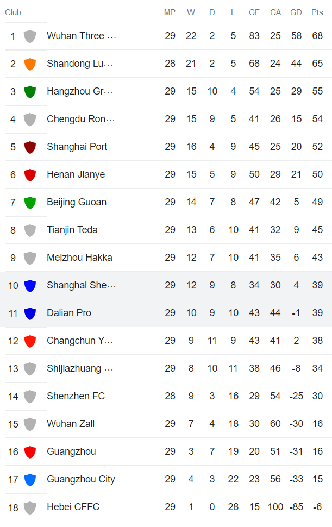Click the red Henan Jianye crest

coord(30,174)
